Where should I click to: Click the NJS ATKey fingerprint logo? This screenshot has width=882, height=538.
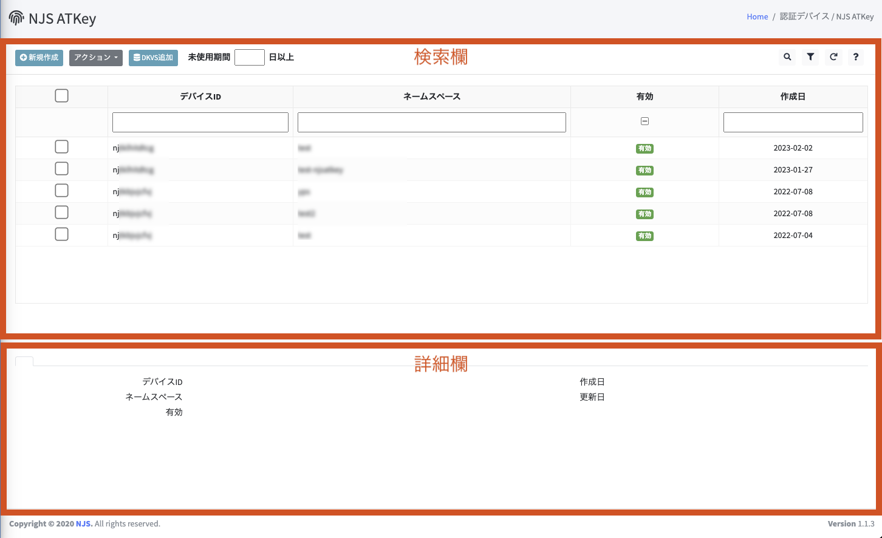tap(16, 18)
